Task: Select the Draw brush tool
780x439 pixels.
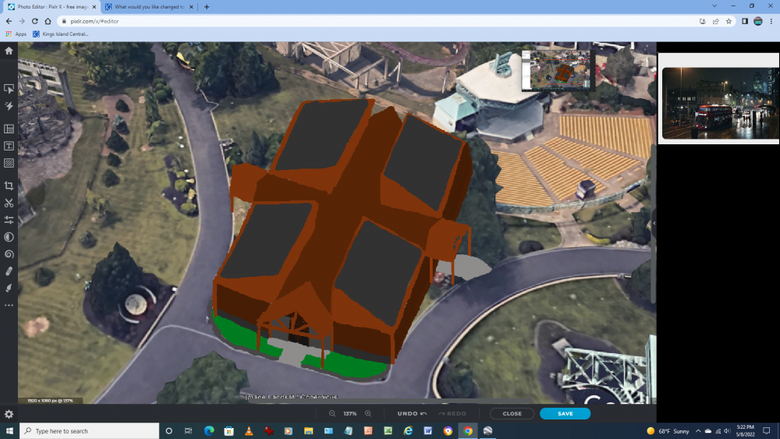Action: point(9,288)
